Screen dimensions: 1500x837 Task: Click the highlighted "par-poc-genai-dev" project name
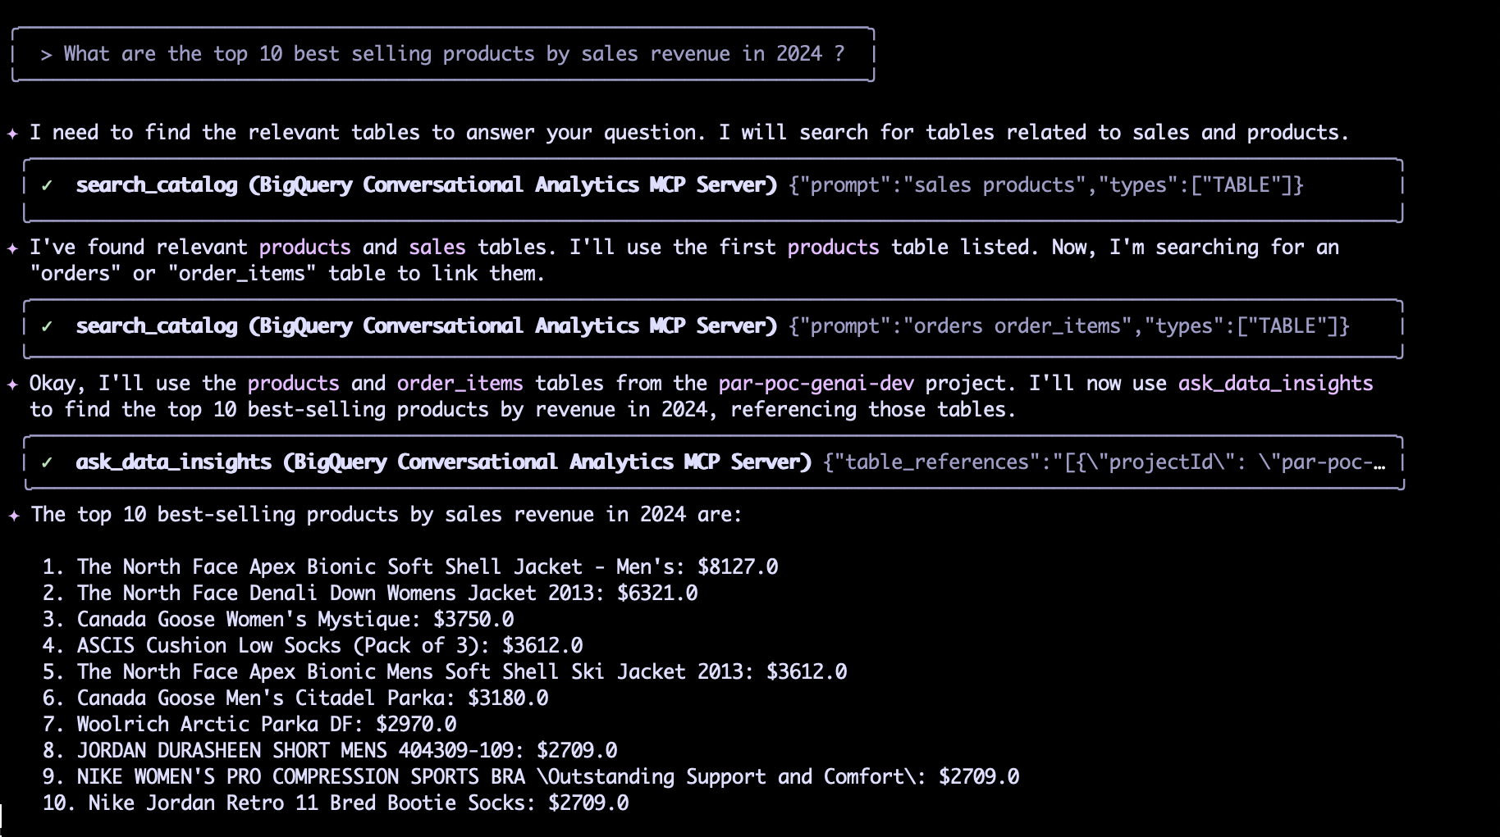click(816, 384)
